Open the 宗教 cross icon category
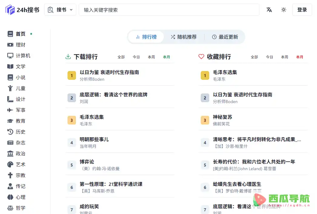This screenshot has width=317, height=214. click(10, 175)
